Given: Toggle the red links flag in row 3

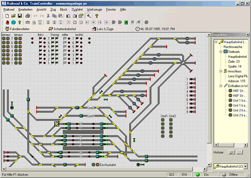Looking at the screenshot, I should tap(40, 55).
